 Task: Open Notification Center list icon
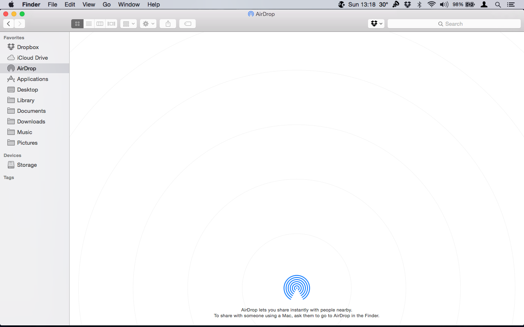(510, 4)
